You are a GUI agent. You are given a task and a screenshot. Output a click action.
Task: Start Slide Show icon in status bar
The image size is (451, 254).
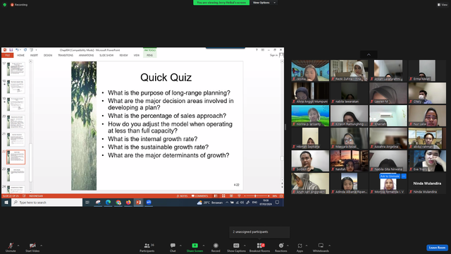239,196
